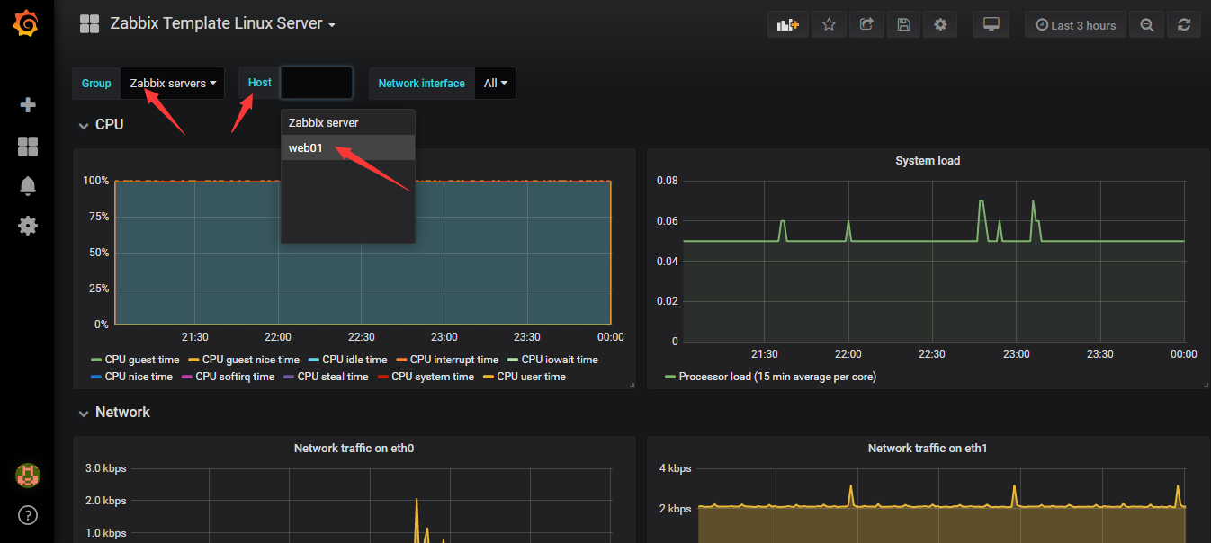Open the Network interface All dropdown

tap(495, 83)
